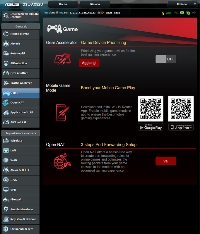Click the App trophy icon in header
The image size is (200, 234).
163,13
